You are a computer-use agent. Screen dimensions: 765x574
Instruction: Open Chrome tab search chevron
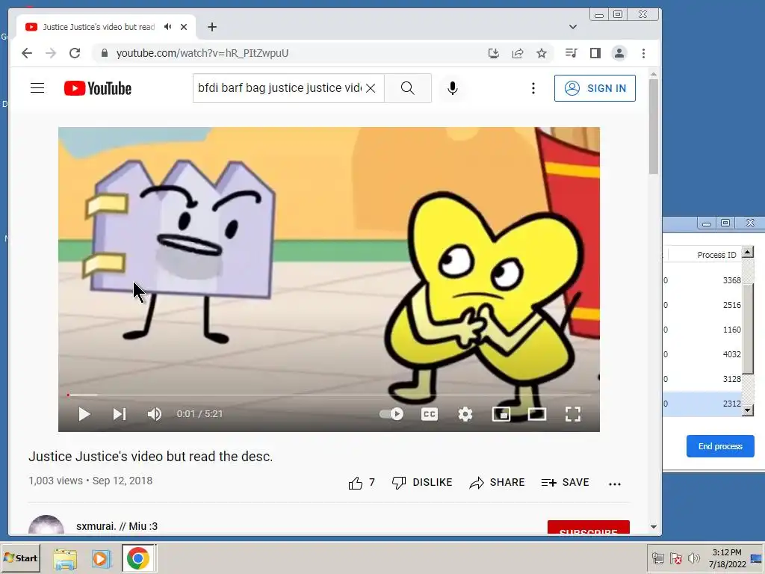[573, 27]
